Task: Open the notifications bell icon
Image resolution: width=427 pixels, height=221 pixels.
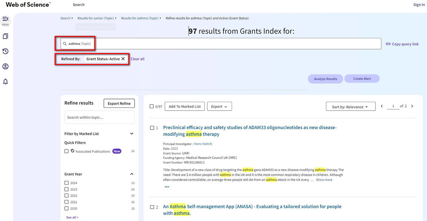Action: point(5,82)
